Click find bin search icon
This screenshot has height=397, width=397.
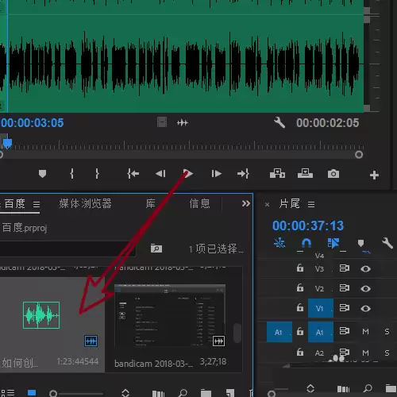click(156, 249)
